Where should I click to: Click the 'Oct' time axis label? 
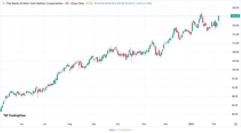tap(118, 124)
